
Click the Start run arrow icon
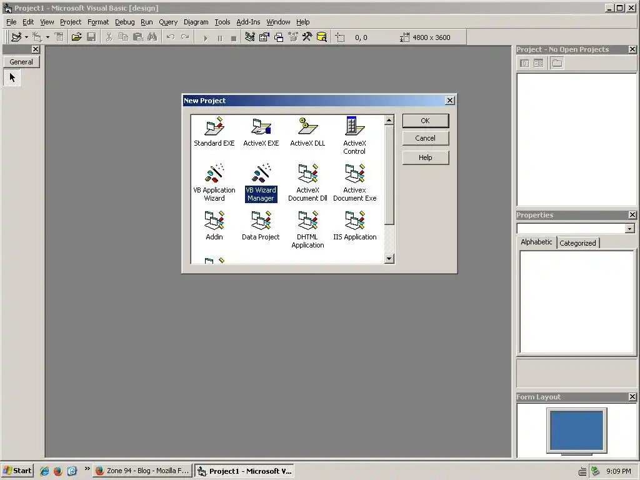tap(205, 38)
